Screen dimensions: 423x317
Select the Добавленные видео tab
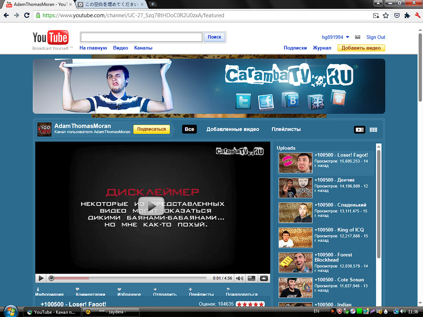click(x=233, y=130)
